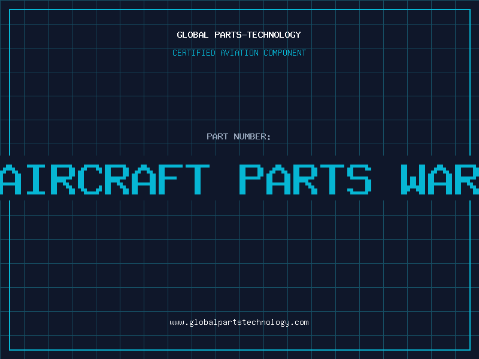The image size is (479, 359).
Task: Open the www.globalpartstechnology.com link
Action: click(239, 323)
